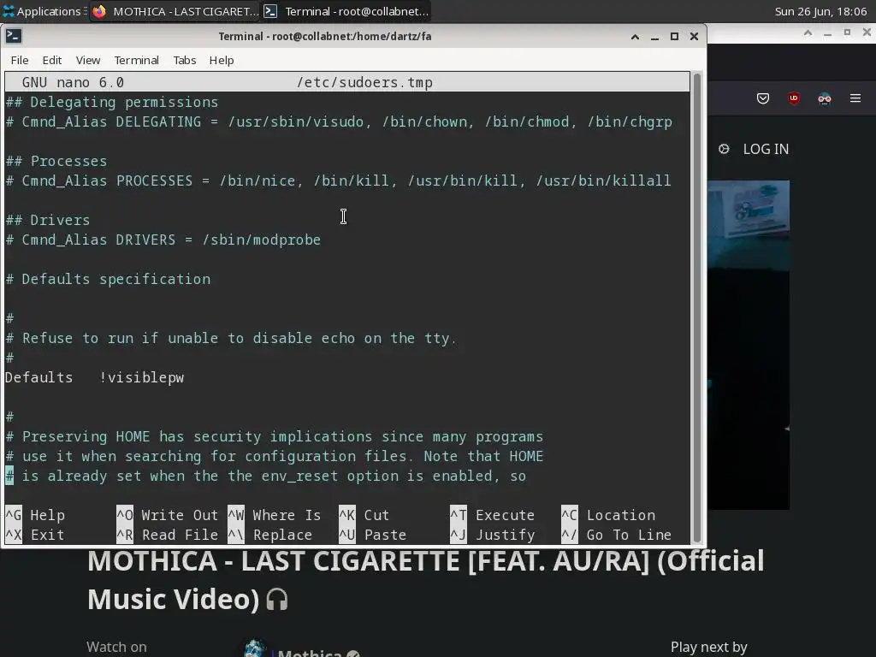The width and height of the screenshot is (876, 657).
Task: Switch to the Firefox MOTHICA taskbar entry
Action: tap(175, 11)
